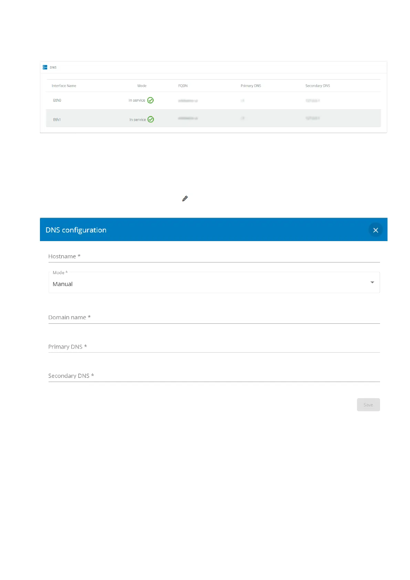This screenshot has height=580, width=410.
Task: Click the 'DNS configuration' dialog title
Action: (x=76, y=230)
